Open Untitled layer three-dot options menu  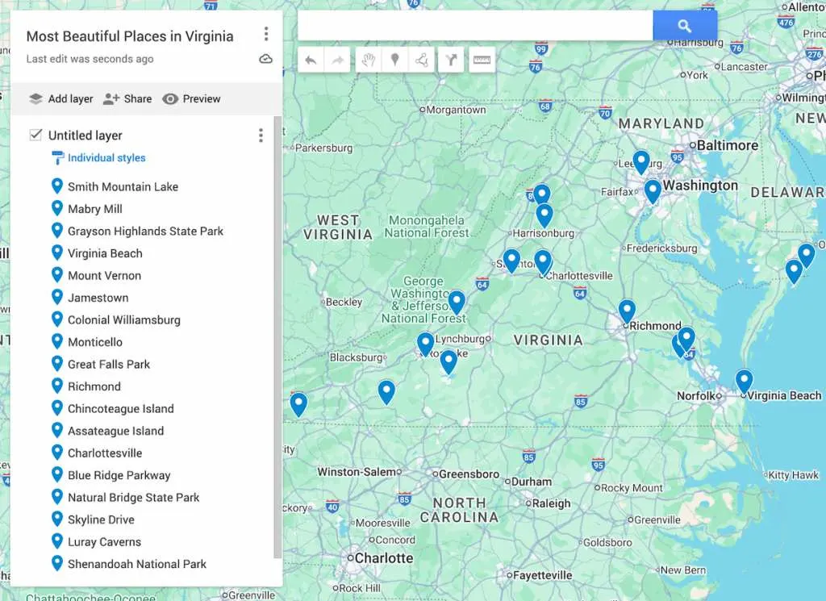(261, 136)
